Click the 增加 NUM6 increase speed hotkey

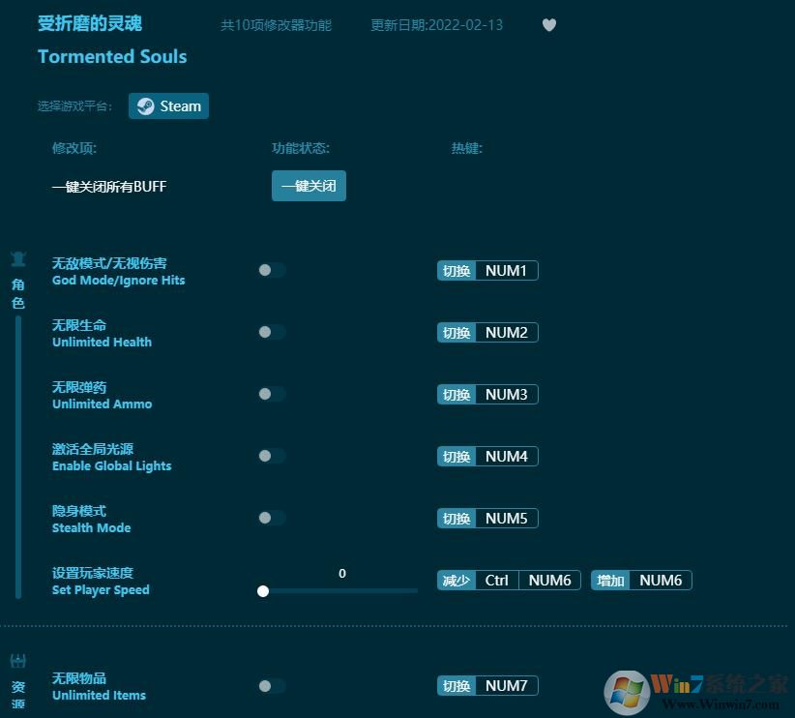tap(641, 580)
